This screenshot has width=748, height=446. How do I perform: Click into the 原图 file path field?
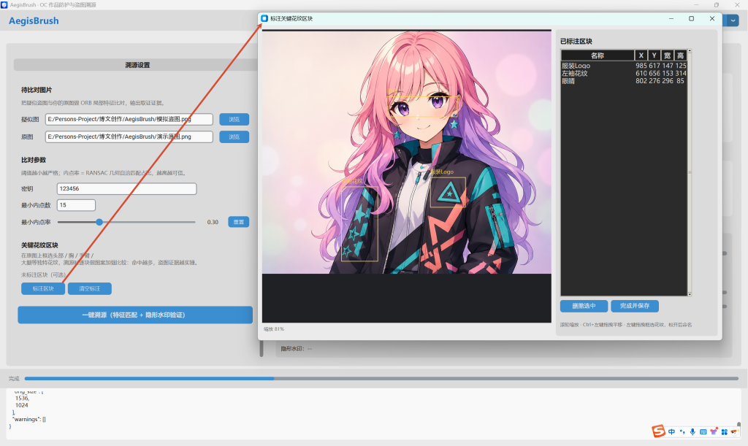129,137
